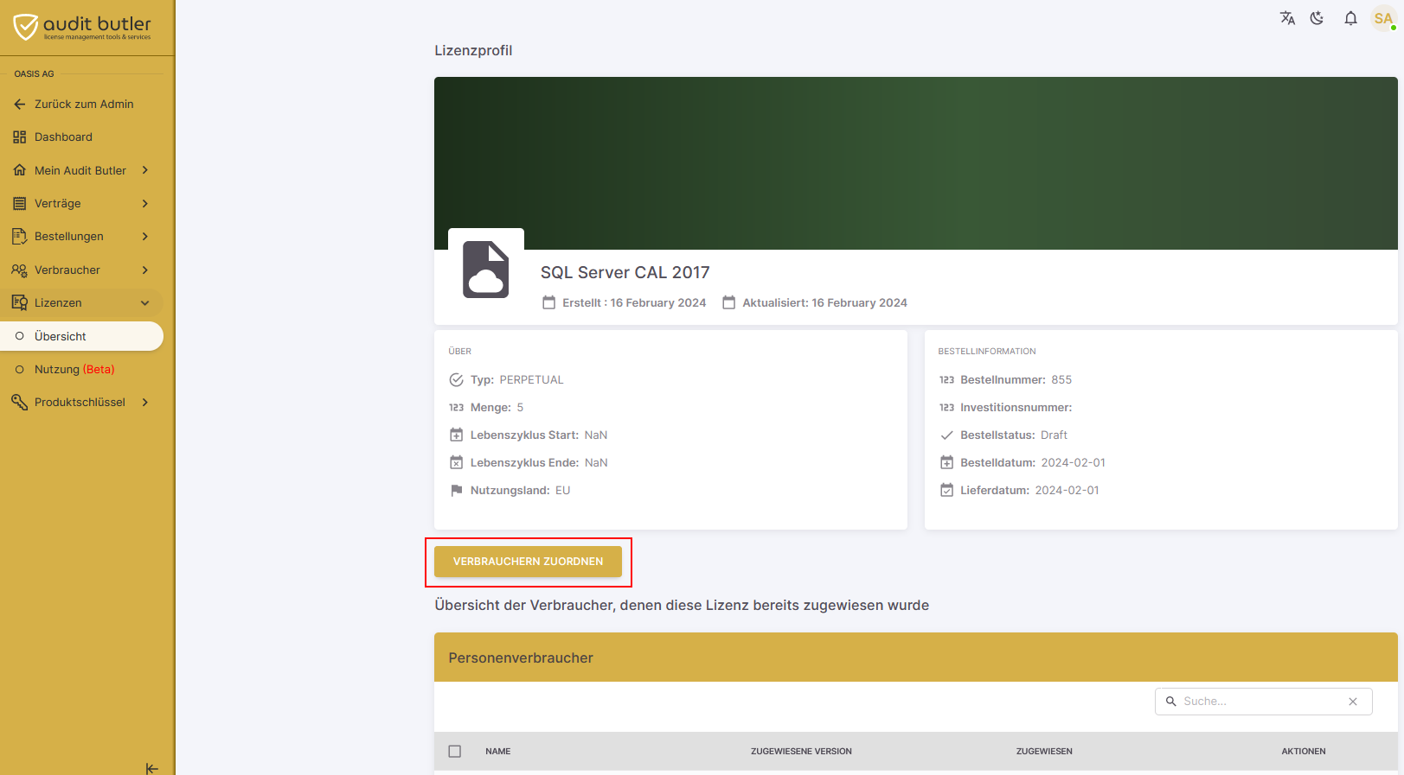Clear the search field with the X
The height and width of the screenshot is (775, 1404).
pos(1353,702)
